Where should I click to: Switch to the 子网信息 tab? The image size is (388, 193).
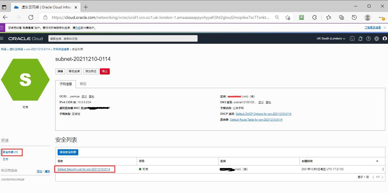point(65,84)
